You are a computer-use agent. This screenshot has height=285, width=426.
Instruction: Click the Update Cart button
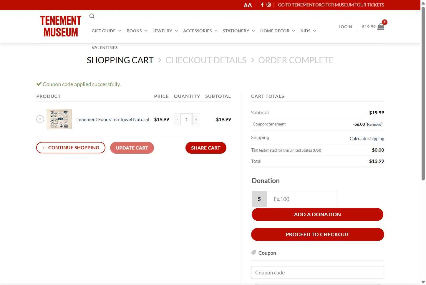point(132,148)
